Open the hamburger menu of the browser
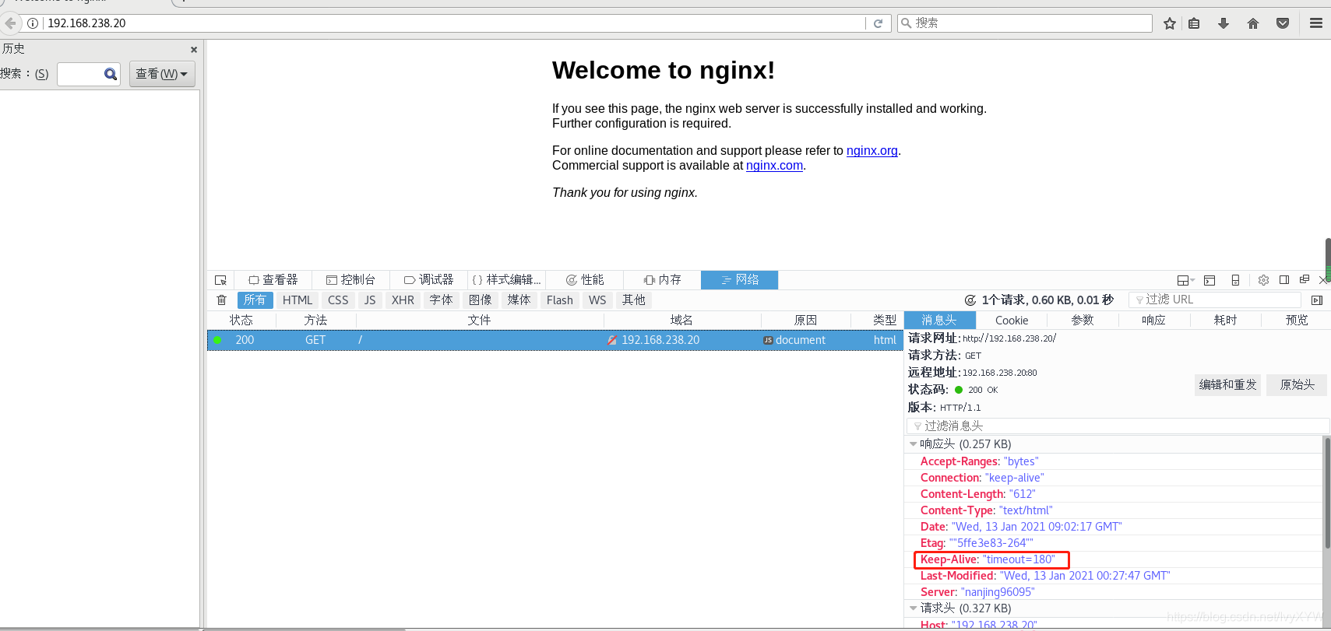The image size is (1331, 631). click(x=1316, y=23)
